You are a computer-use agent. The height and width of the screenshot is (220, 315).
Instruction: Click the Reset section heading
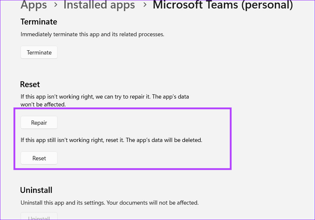[30, 84]
